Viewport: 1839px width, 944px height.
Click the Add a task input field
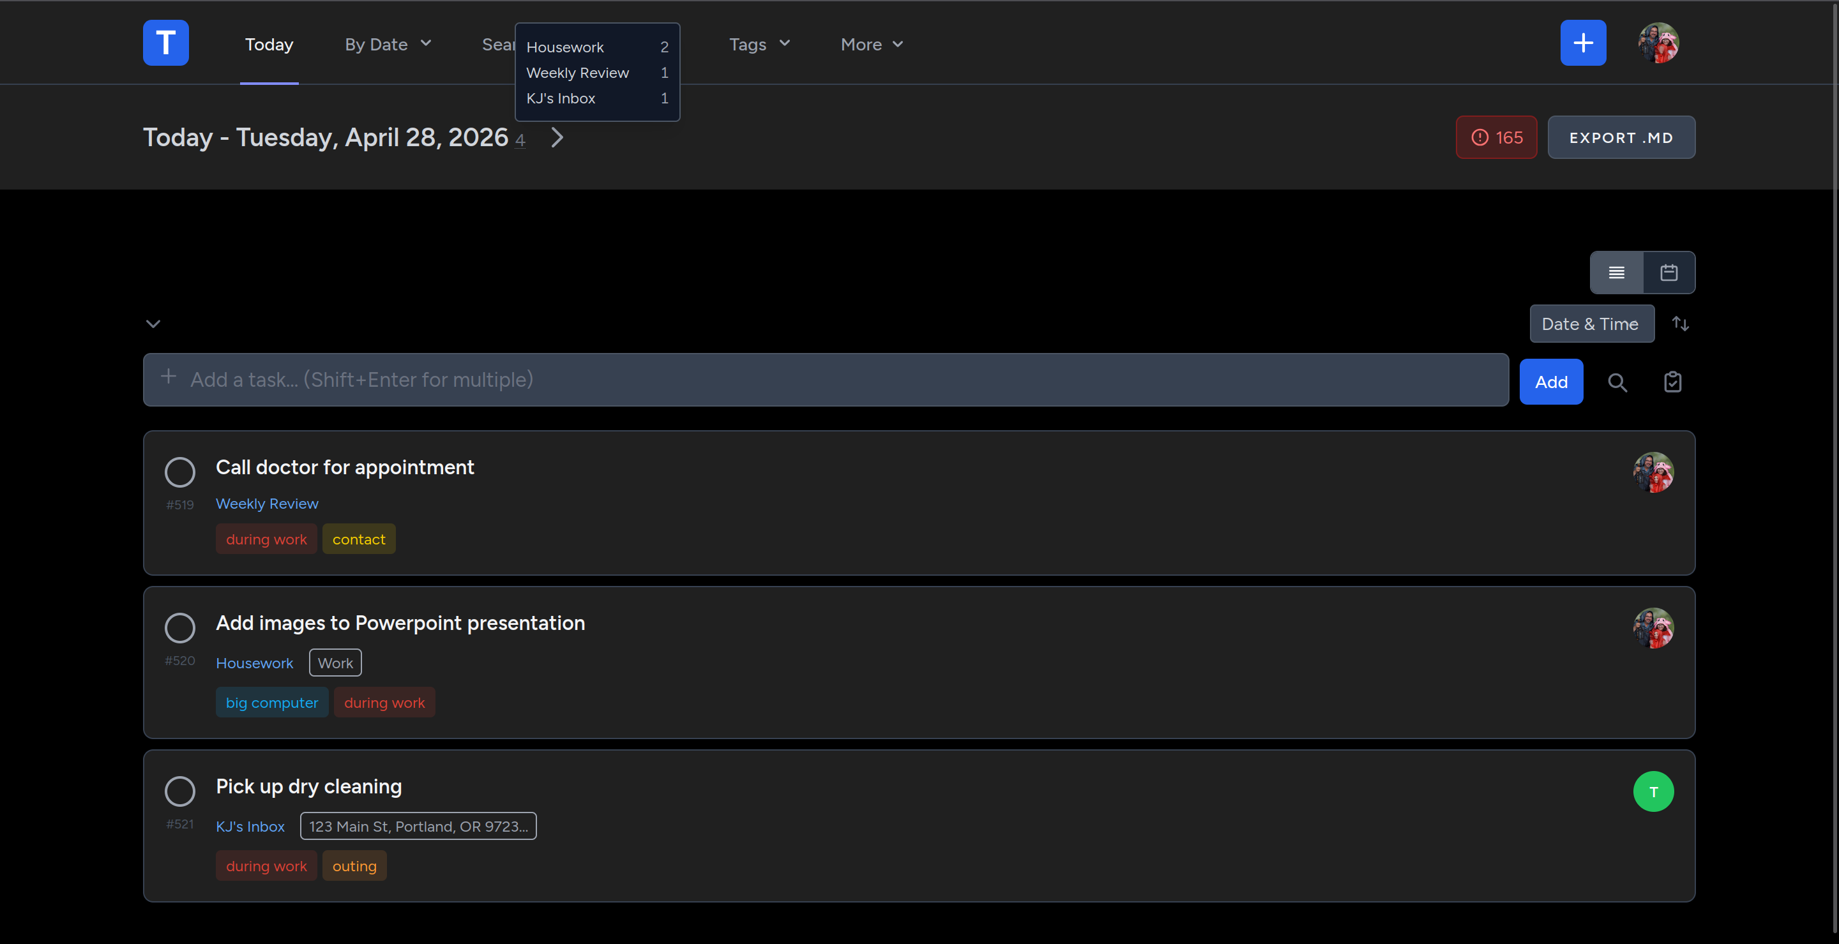click(821, 380)
